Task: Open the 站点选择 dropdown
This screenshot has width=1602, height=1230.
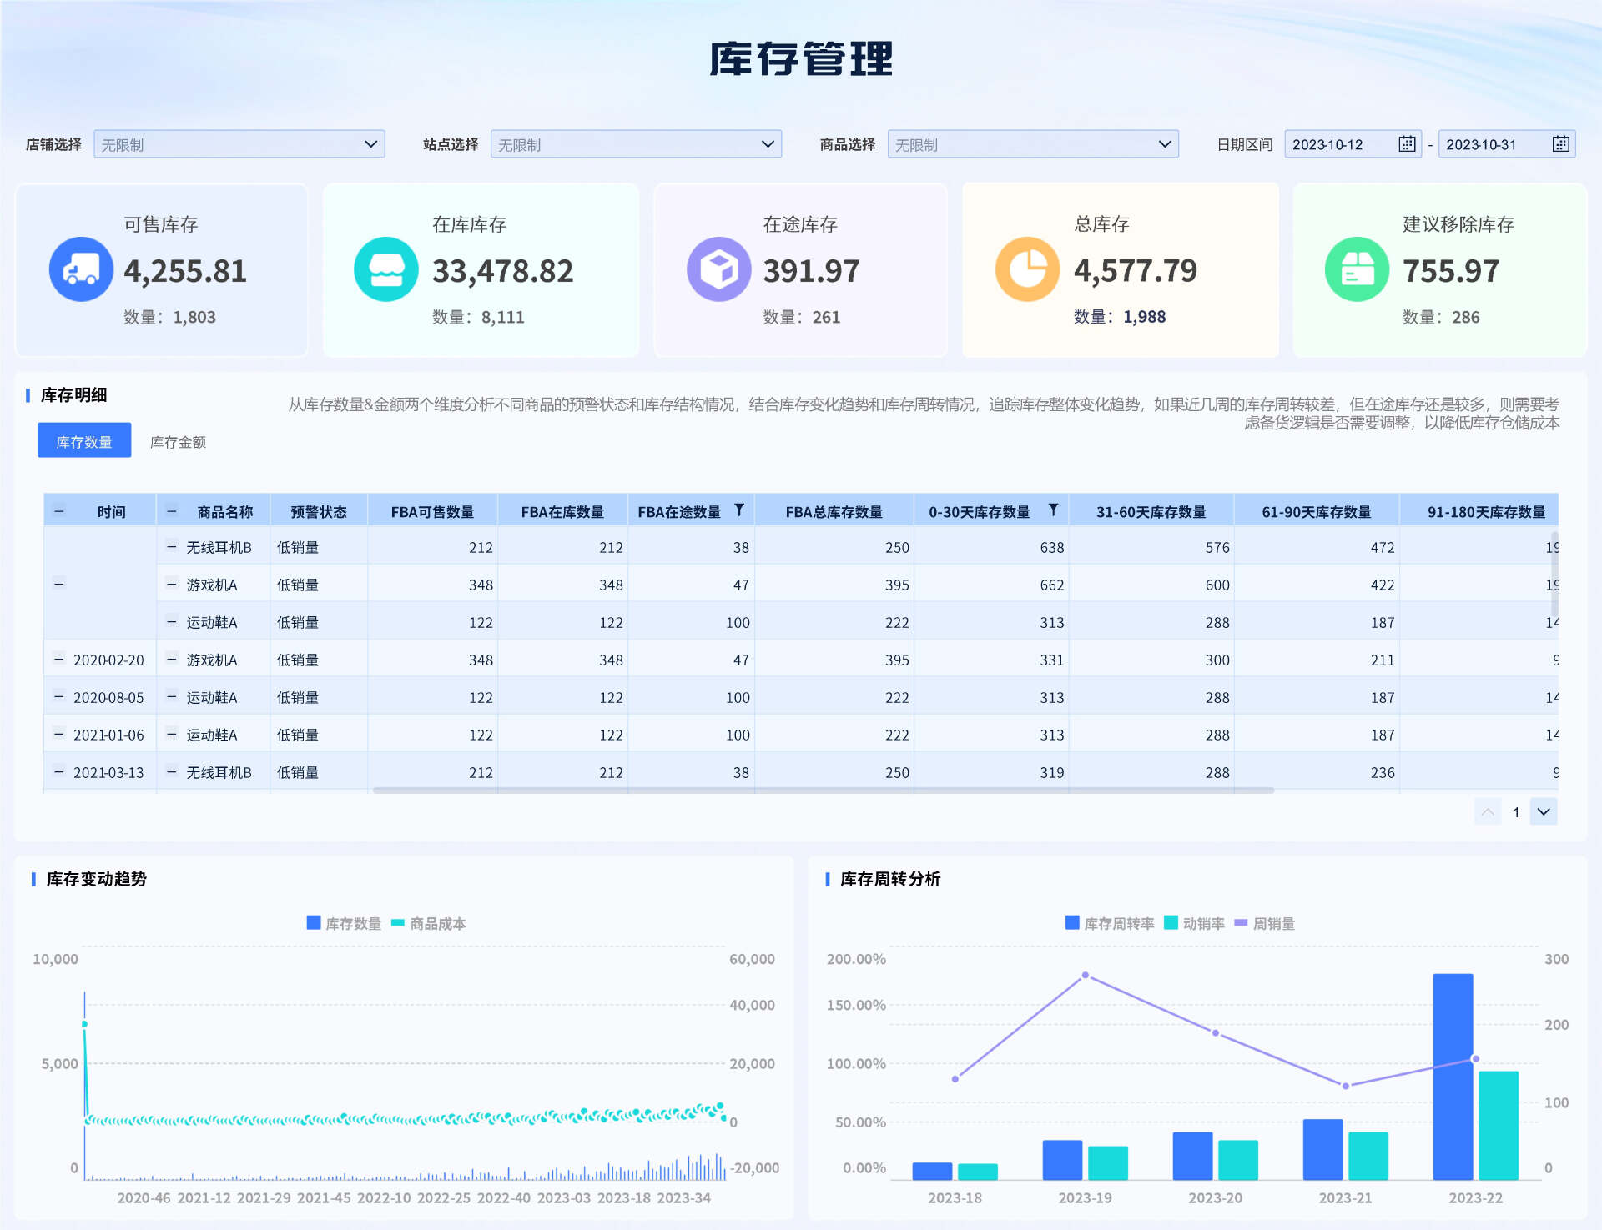Action: click(636, 144)
